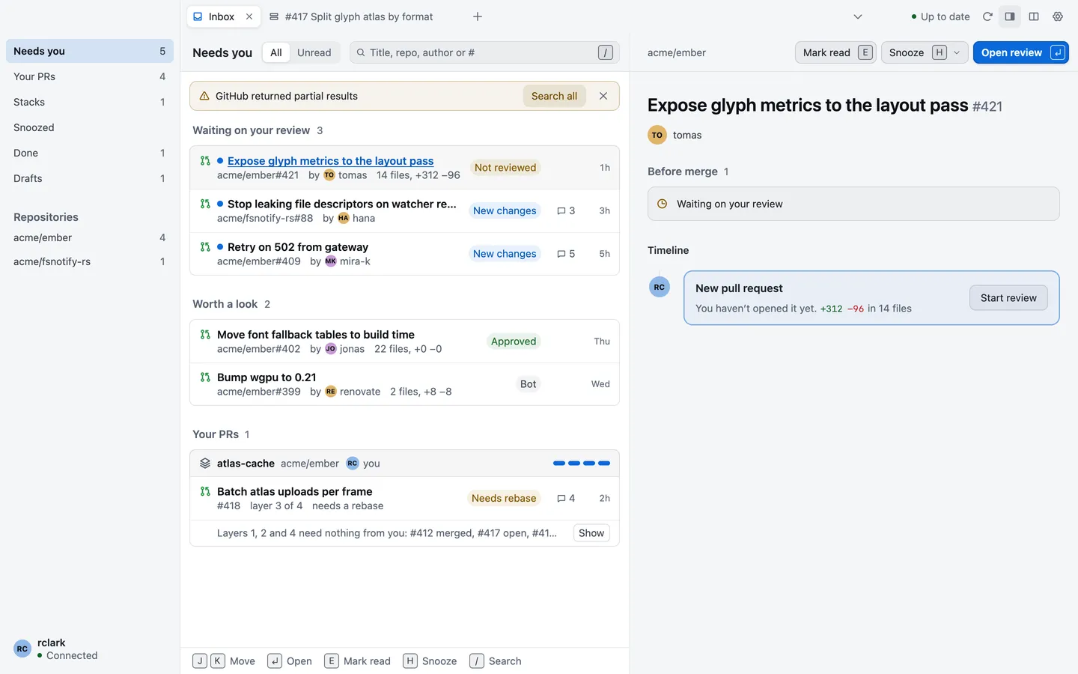Open settings via the gear icon
The width and height of the screenshot is (1078, 674).
(1058, 16)
